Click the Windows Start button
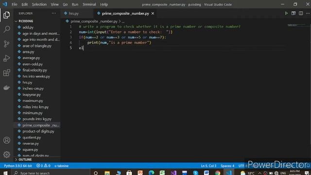This screenshot has height=175, width=311. 5,173
